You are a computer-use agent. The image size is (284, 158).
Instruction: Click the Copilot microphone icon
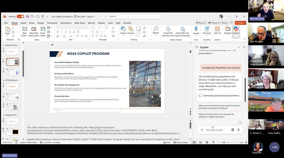pyautogui.click(x=238, y=130)
